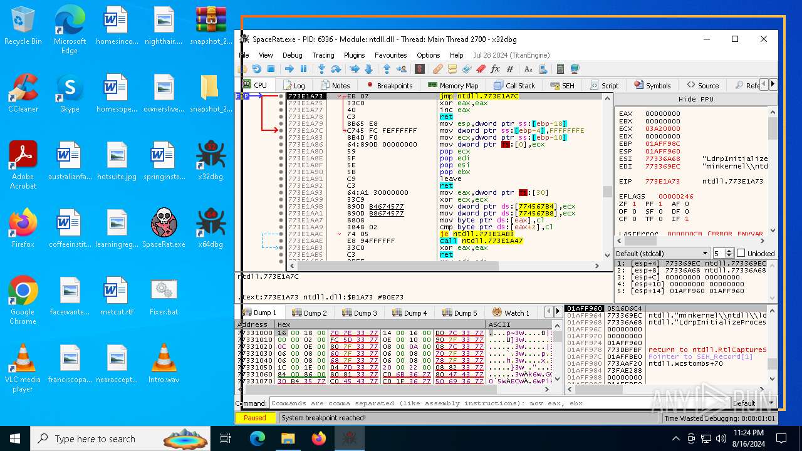802x451 pixels.
Task: Open the Favourites menu
Action: coord(390,55)
